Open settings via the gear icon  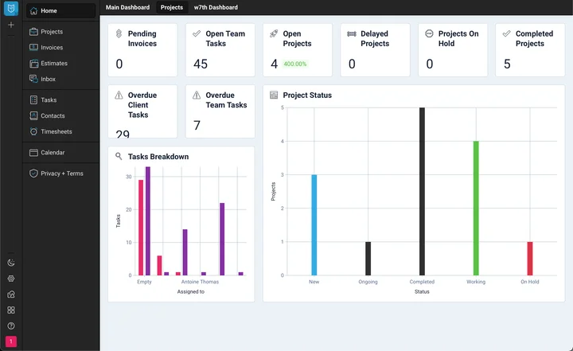click(x=11, y=279)
